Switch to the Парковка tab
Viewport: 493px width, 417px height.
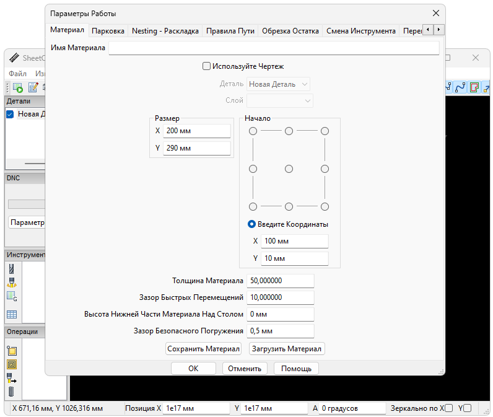[x=108, y=31]
